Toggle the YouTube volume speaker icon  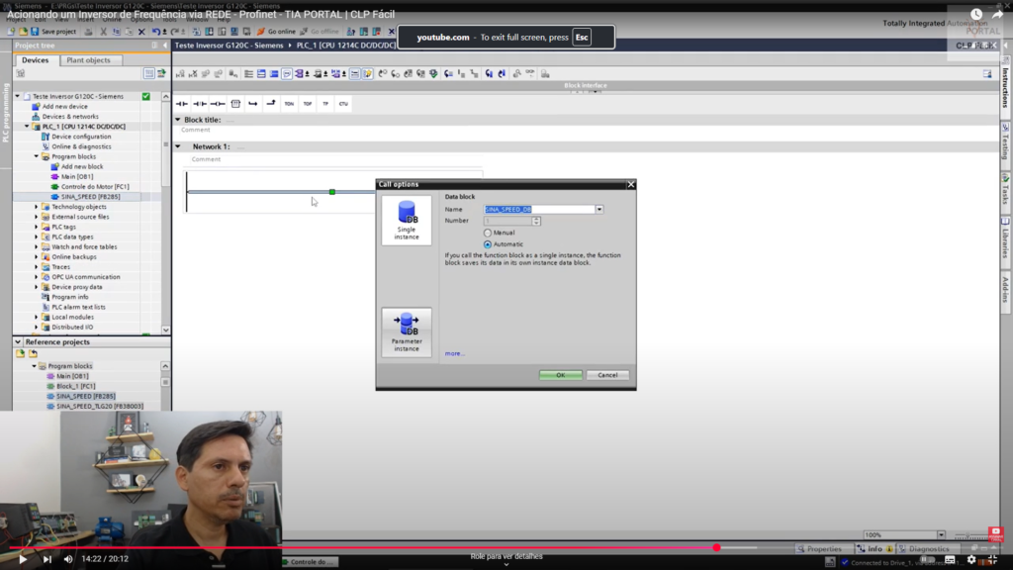68,559
